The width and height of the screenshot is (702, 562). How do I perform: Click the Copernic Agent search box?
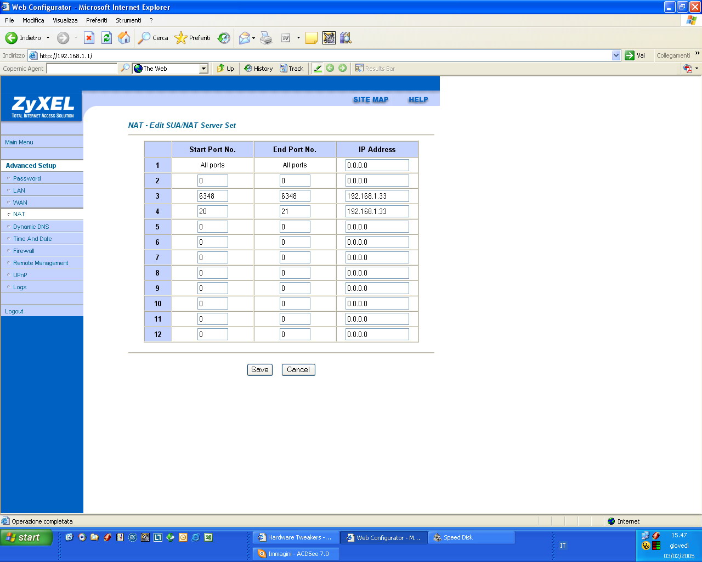(82, 69)
